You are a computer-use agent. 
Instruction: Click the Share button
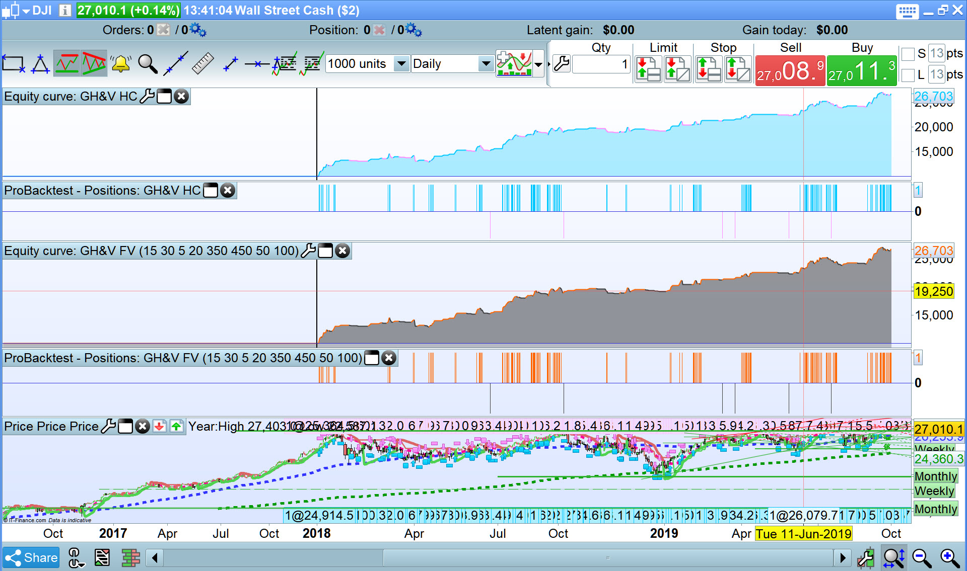[31, 557]
